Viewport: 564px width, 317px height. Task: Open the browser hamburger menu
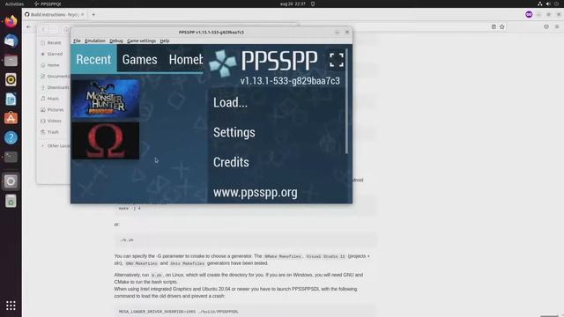point(557,27)
